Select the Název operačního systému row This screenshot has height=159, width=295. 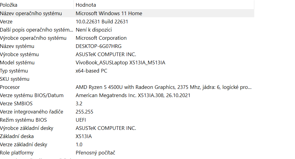[127, 13]
